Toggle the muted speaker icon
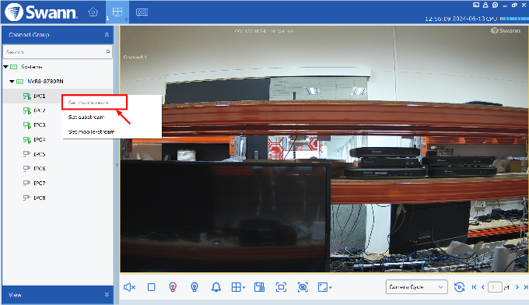Screen dimensions: 529x305 129,287
